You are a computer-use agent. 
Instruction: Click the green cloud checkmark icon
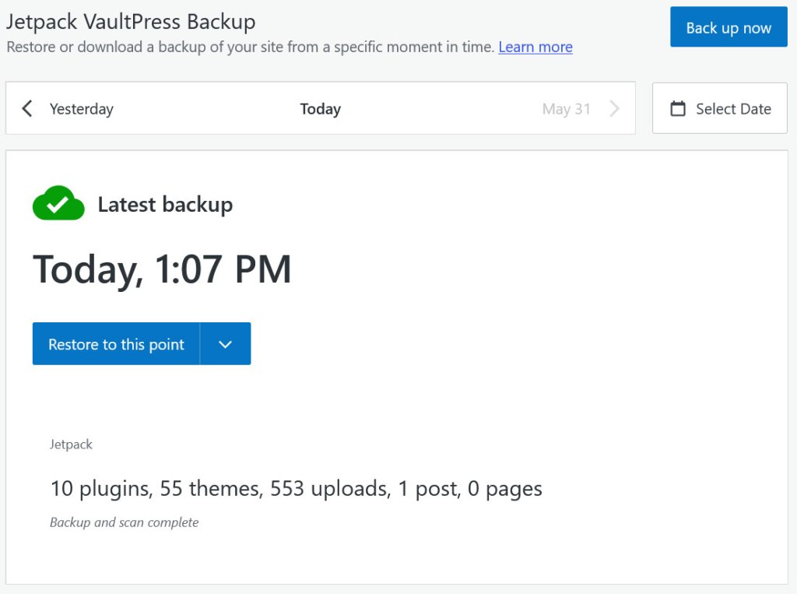coord(58,203)
